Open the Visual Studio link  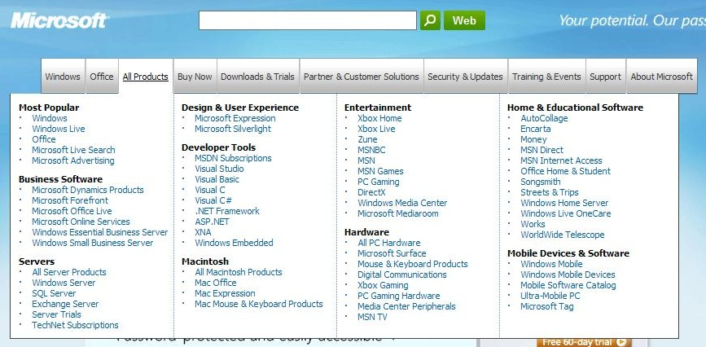(x=219, y=169)
